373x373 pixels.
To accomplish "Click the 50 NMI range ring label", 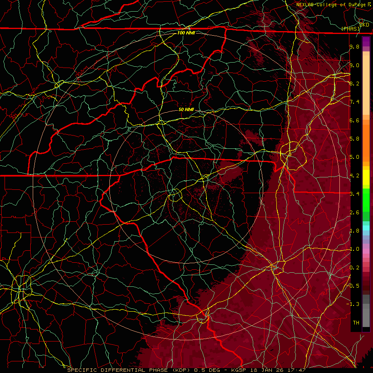I will click(186, 109).
